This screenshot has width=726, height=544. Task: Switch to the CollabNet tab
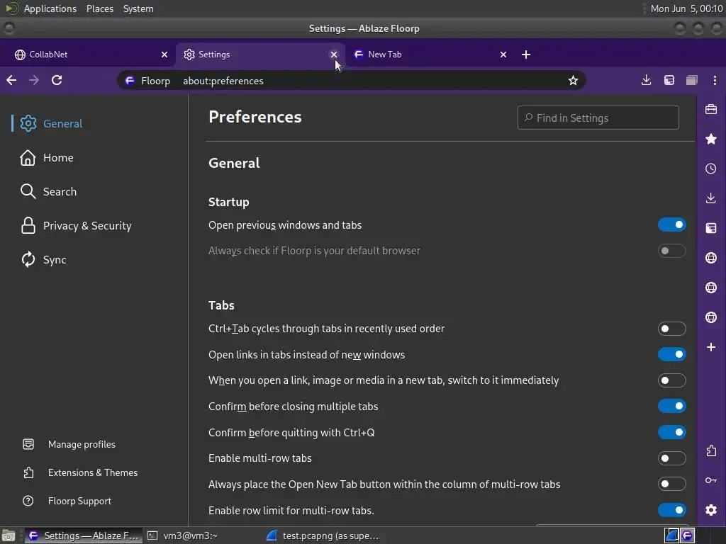(x=85, y=55)
